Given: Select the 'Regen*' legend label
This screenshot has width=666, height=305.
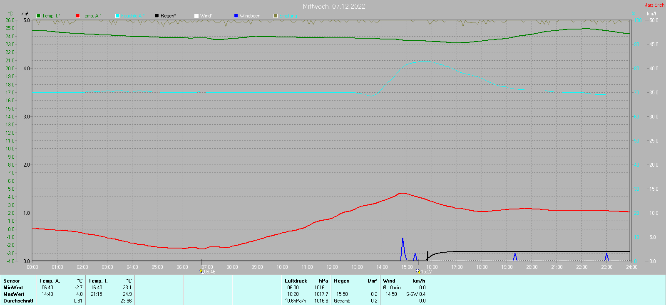Looking at the screenshot, I should pyautogui.click(x=168, y=16).
